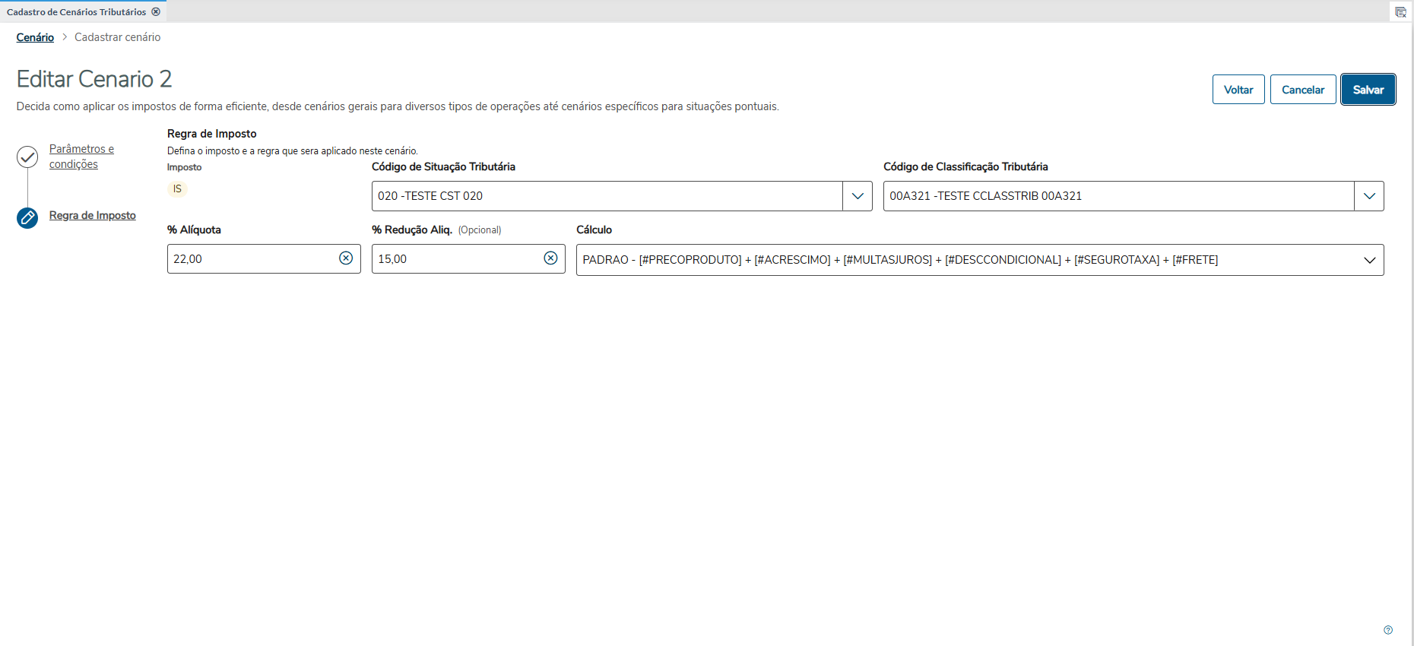Click the Voltar button

click(1238, 90)
